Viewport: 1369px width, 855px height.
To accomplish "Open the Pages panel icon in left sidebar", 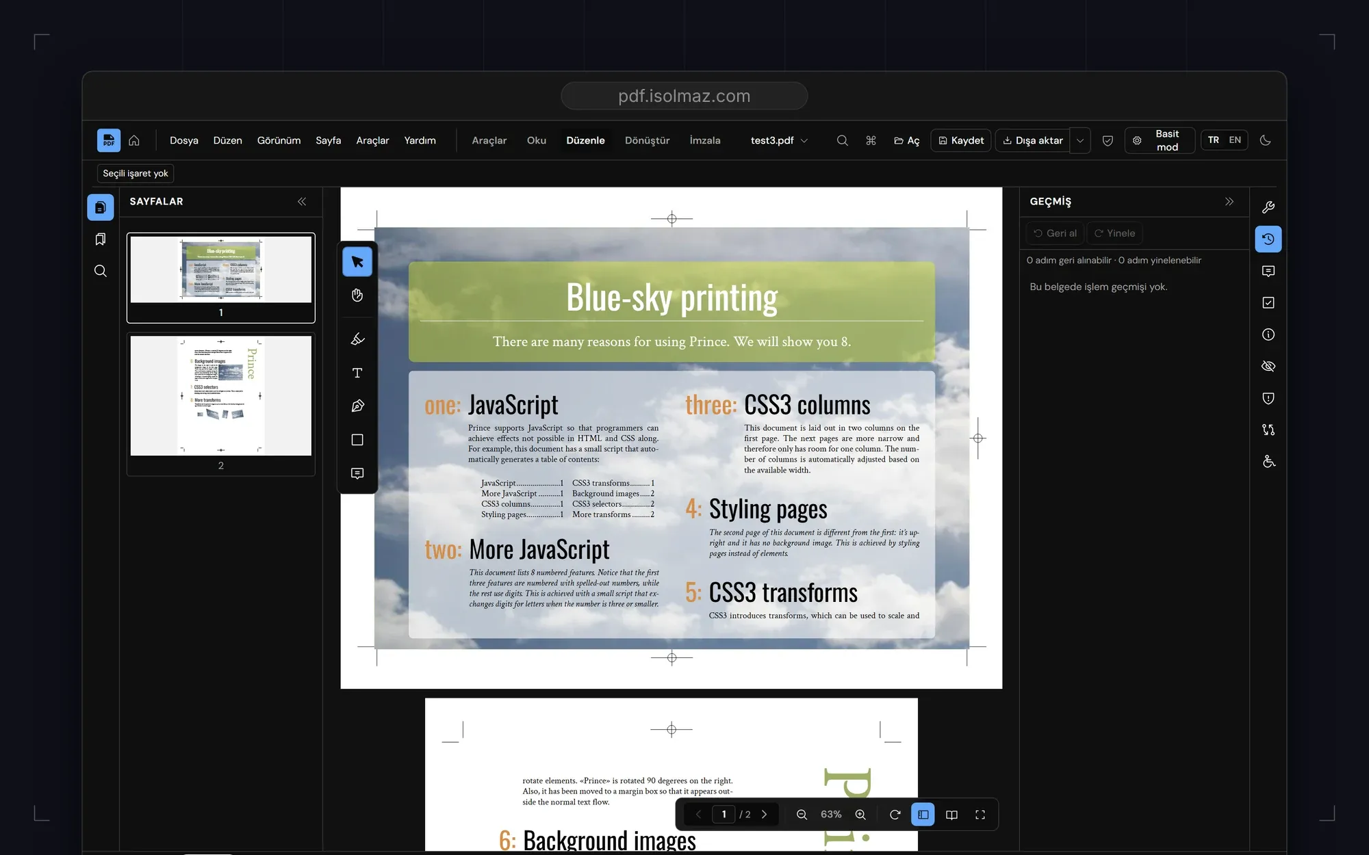I will tap(101, 207).
